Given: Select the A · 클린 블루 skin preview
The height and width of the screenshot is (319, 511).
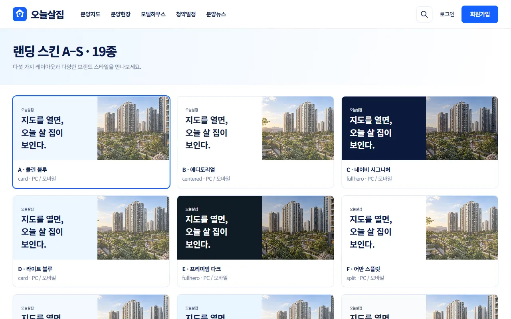Looking at the screenshot, I should [x=91, y=142].
